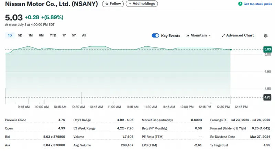Screen dimensions: 275x151
Task: Click the Nissan Motor Co., Ltd. (NSANY) title
Action: pos(51,4)
